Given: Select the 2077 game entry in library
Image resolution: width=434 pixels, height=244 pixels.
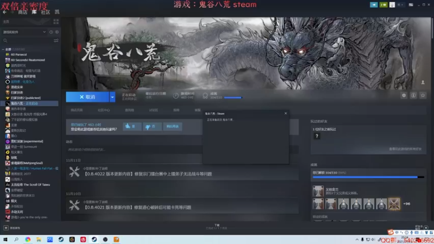Looking at the screenshot, I should click(x=21, y=174).
